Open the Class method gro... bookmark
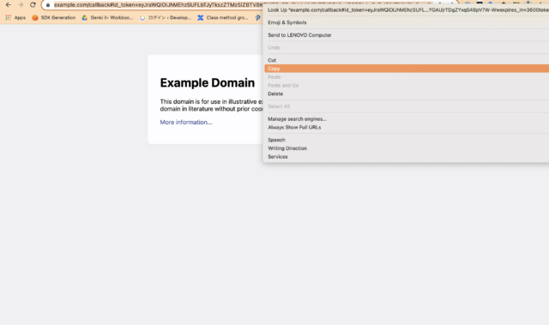The width and height of the screenshot is (549, 325). [x=223, y=17]
